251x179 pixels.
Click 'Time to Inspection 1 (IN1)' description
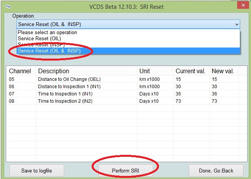coord(65,94)
